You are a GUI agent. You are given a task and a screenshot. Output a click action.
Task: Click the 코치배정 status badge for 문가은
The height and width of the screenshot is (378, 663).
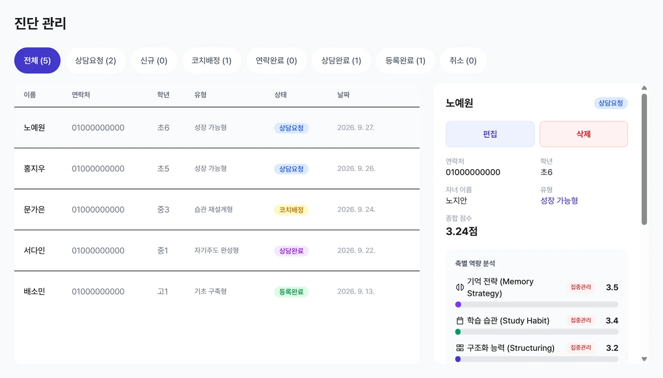pyautogui.click(x=291, y=210)
